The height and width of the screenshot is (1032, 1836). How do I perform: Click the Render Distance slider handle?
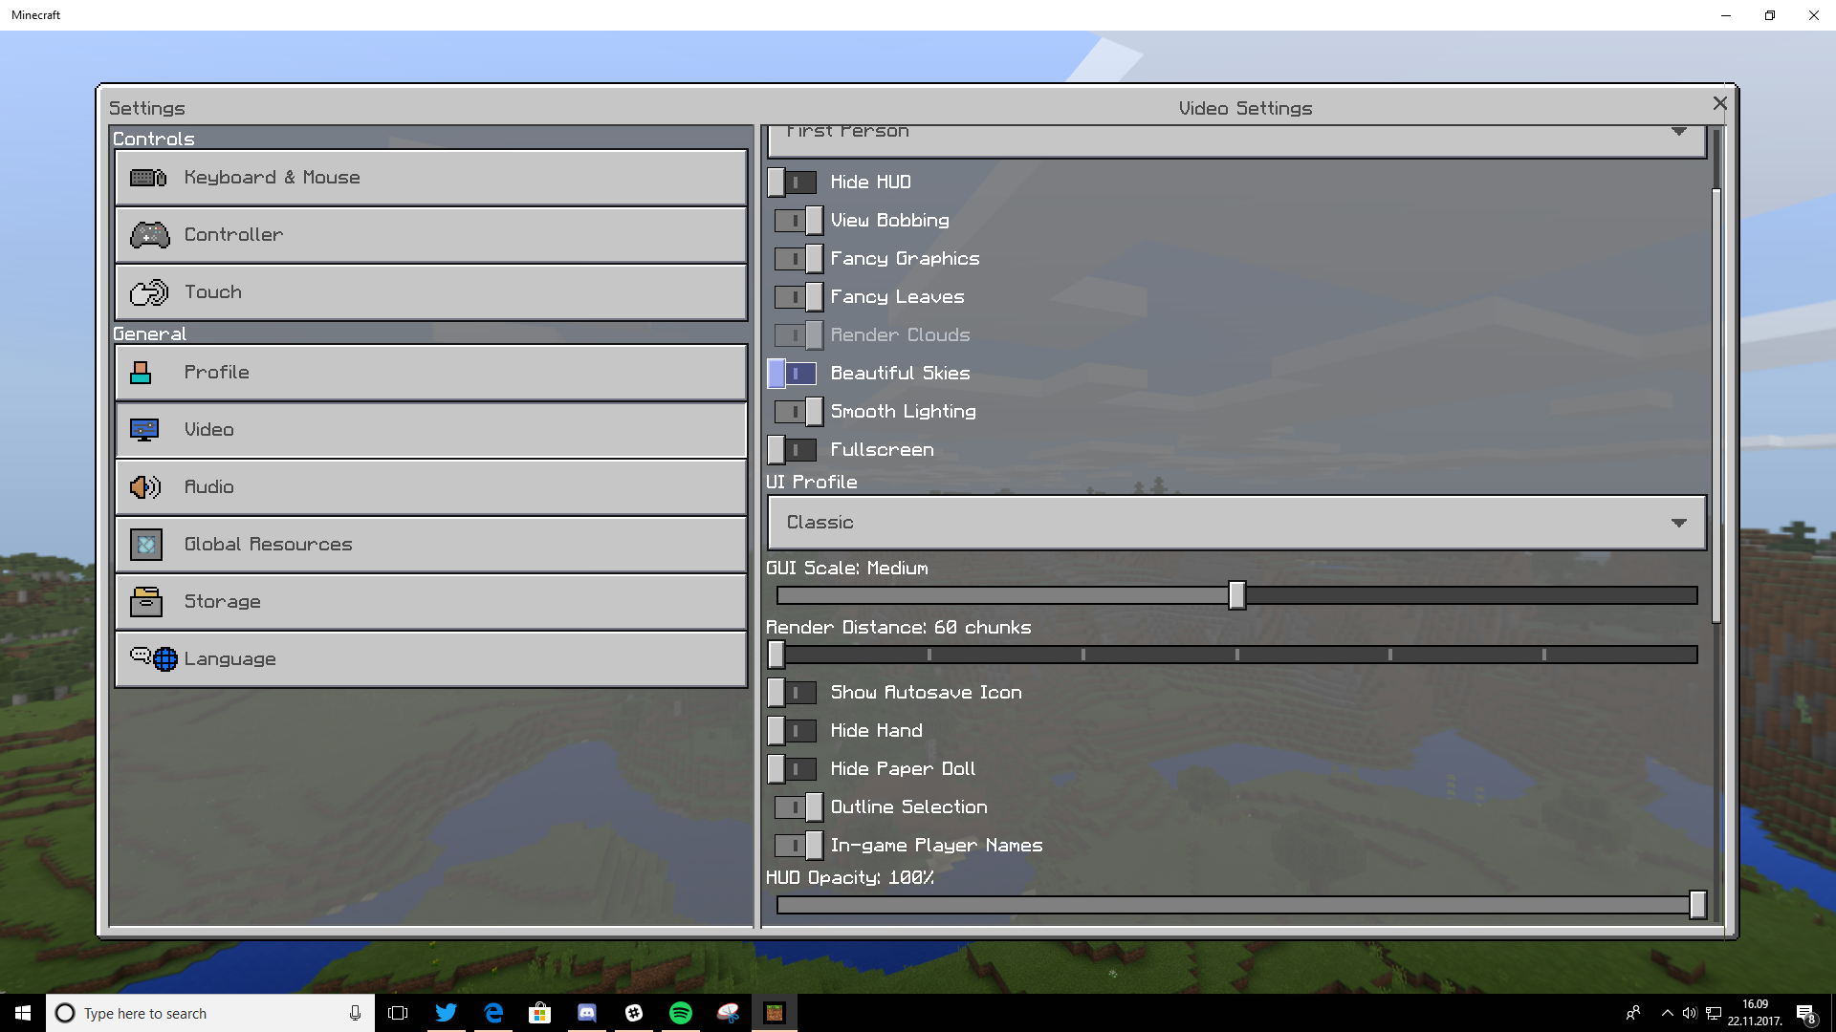point(776,655)
